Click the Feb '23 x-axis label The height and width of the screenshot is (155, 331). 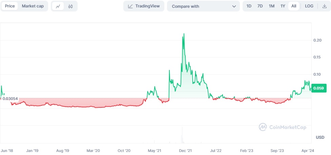[x=247, y=151]
